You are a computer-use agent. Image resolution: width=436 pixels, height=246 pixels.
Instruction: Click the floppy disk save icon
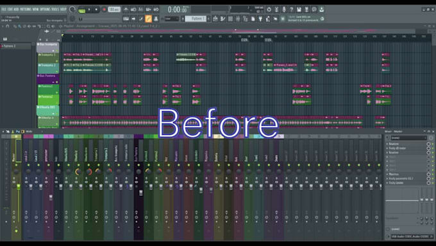(x=299, y=10)
